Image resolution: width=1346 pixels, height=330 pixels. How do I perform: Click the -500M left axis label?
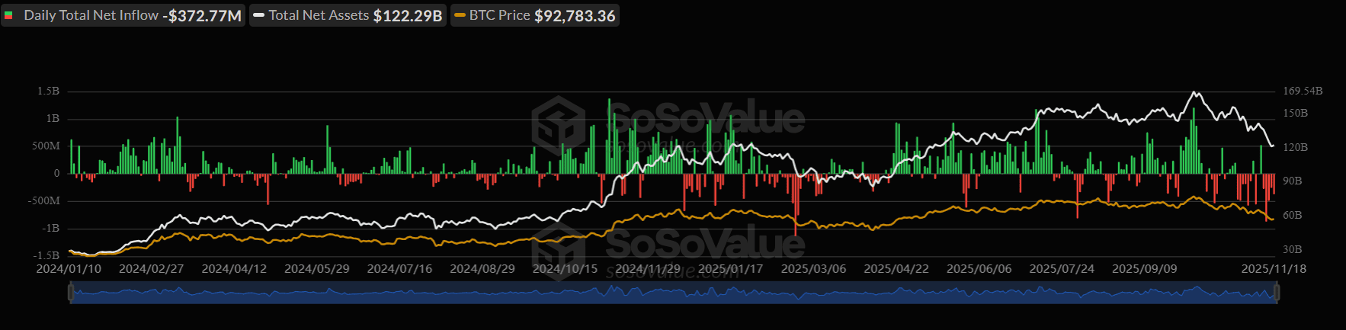click(44, 201)
